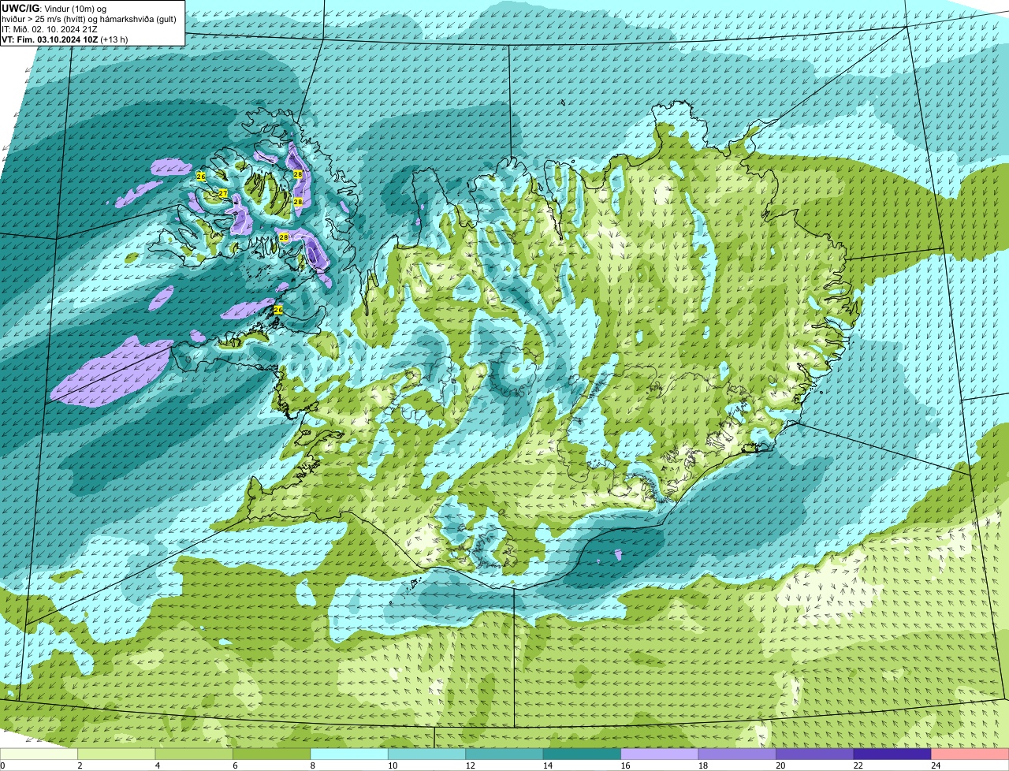Click the legend tick label '12'
This screenshot has height=771, width=1009.
coord(470,765)
